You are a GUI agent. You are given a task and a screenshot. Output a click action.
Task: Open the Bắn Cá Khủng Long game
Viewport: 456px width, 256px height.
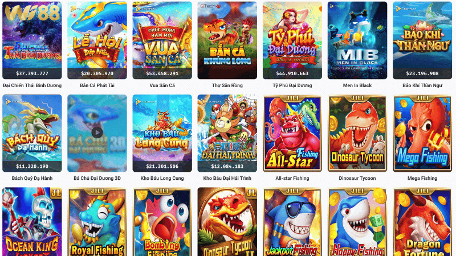[227, 40]
